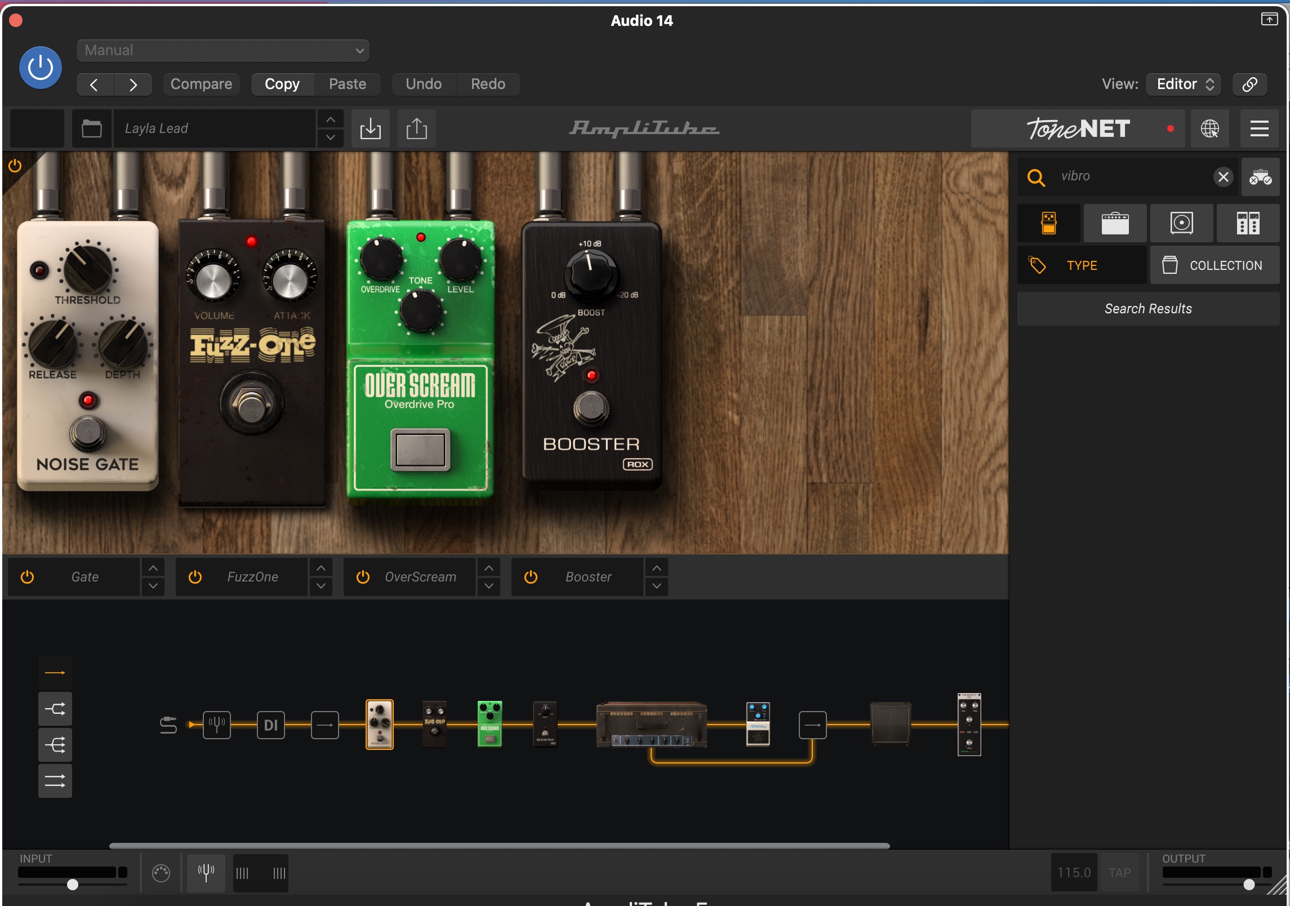The width and height of the screenshot is (1290, 906).
Task: Click the globe web icon
Action: 1210,128
